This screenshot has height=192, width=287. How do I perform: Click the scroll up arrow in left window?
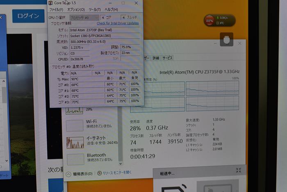point(4,81)
